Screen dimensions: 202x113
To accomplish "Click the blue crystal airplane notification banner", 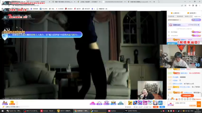I will pos(42,35).
